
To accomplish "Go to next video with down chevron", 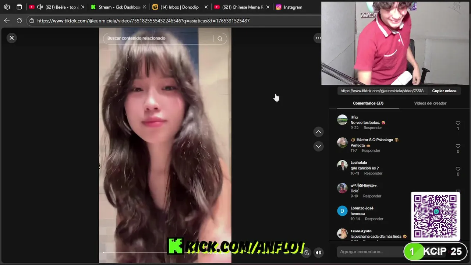I will click(x=319, y=146).
